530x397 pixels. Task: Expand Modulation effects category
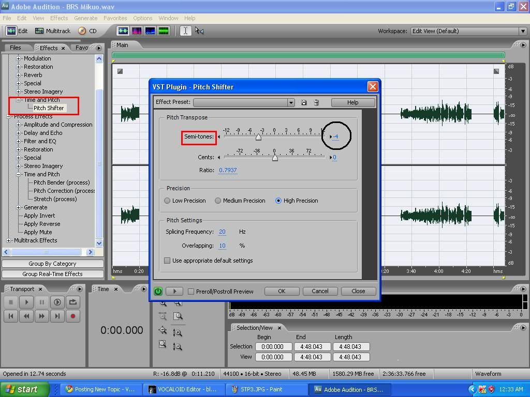pyautogui.click(x=19, y=58)
